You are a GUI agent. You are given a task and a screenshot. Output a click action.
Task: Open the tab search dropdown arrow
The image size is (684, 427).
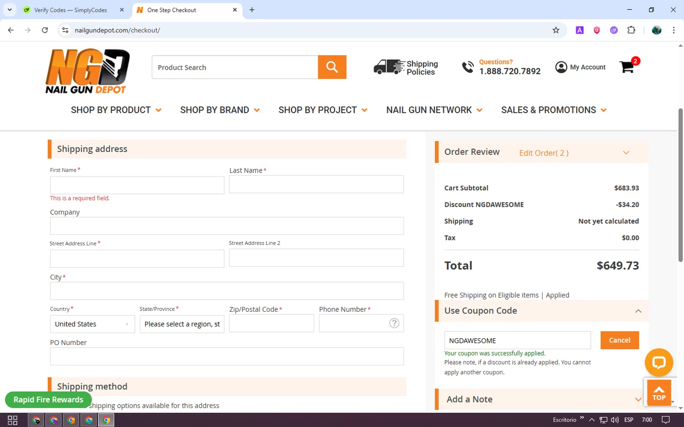[10, 10]
